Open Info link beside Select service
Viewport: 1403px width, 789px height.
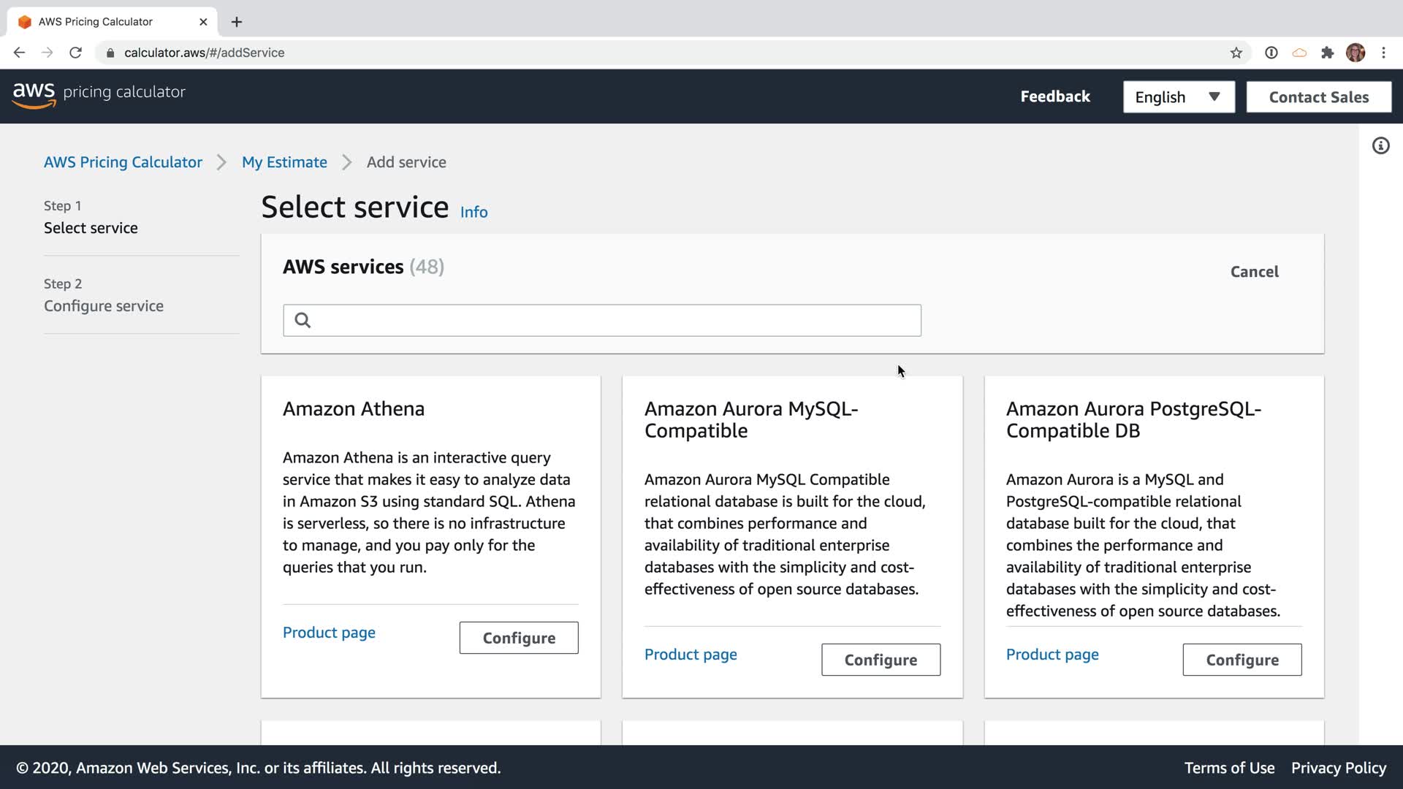coord(474,213)
